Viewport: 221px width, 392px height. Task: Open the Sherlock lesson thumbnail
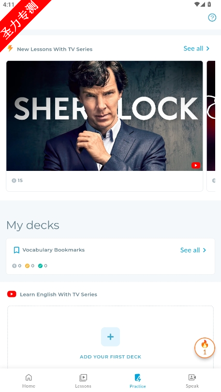click(104, 116)
